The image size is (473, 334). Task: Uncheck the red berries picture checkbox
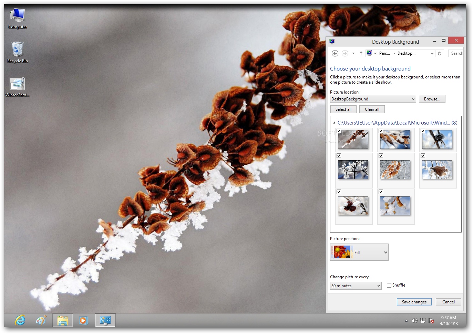tap(339, 192)
